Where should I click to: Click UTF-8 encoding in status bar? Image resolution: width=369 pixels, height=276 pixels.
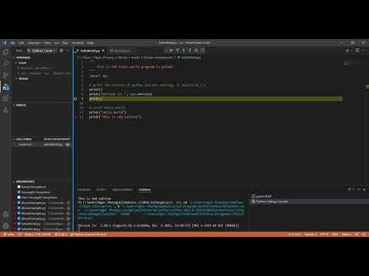324,235
